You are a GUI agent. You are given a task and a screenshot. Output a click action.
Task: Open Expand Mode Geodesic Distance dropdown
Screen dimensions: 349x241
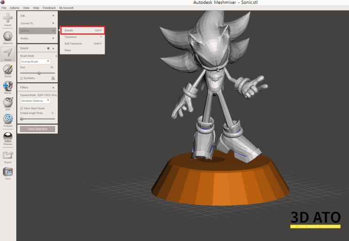[35, 101]
